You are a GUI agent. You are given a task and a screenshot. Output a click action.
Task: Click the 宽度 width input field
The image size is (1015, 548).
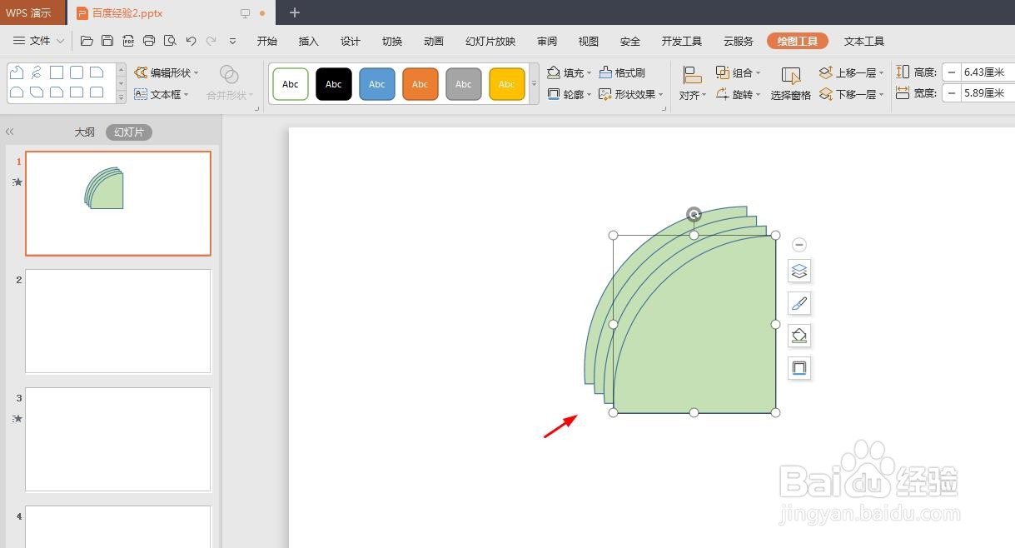click(x=988, y=93)
